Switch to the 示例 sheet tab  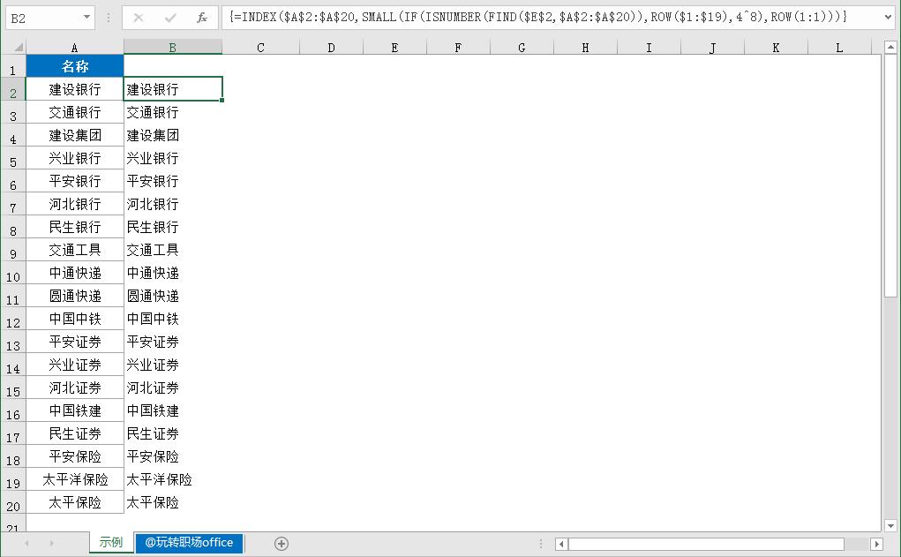click(x=111, y=543)
